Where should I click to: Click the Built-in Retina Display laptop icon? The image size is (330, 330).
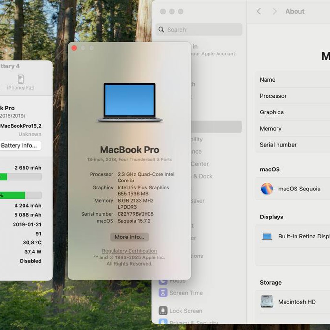(x=267, y=237)
